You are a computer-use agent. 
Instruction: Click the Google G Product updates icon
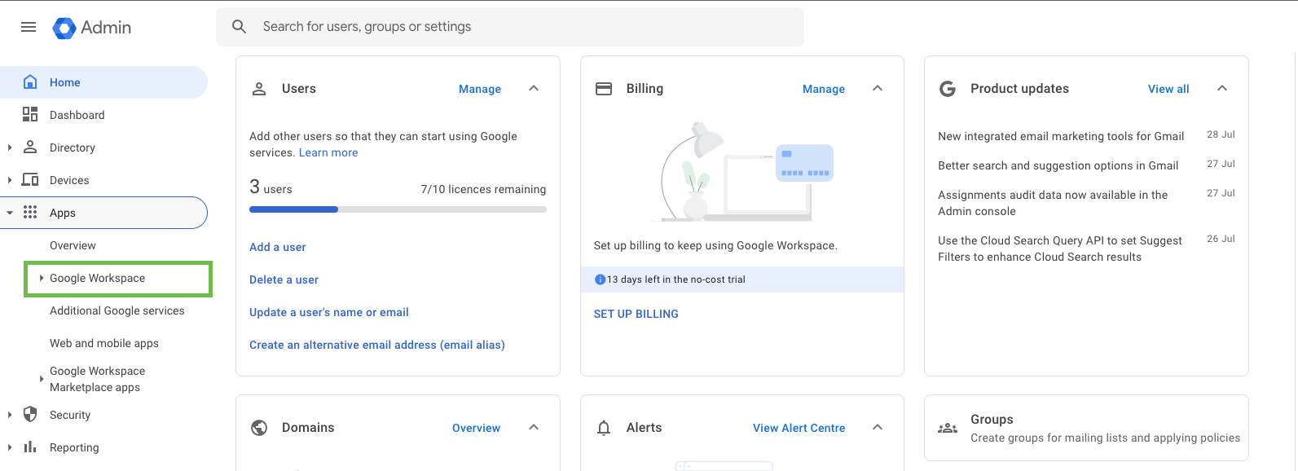coord(948,89)
